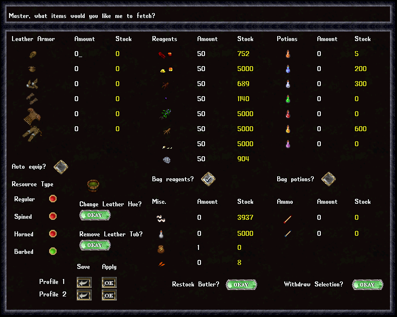
Task: Click the blue potion icon
Action: pyautogui.click(x=288, y=69)
